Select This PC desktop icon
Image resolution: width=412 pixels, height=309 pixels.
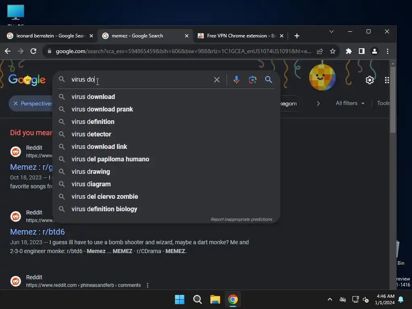pyautogui.click(x=16, y=15)
